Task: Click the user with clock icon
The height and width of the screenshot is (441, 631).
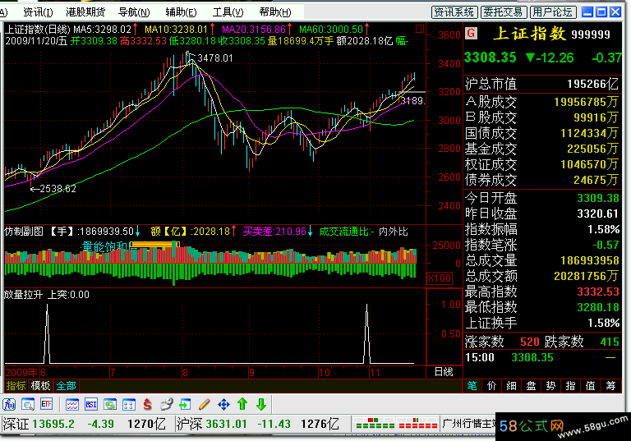Action: click(166, 404)
